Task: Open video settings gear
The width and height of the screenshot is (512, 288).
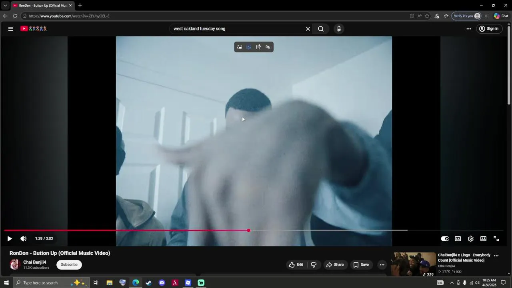Action: (470, 238)
